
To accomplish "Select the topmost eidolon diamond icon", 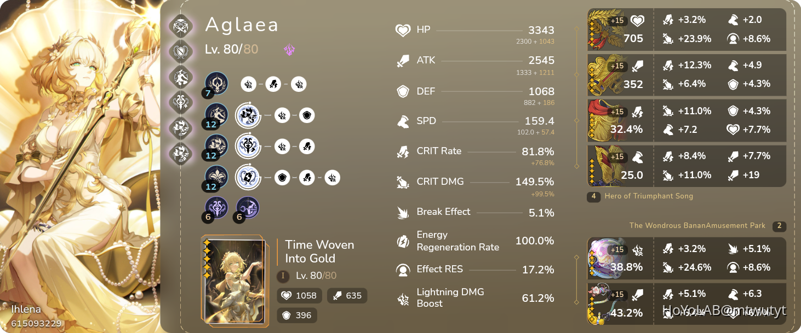I will click(181, 25).
